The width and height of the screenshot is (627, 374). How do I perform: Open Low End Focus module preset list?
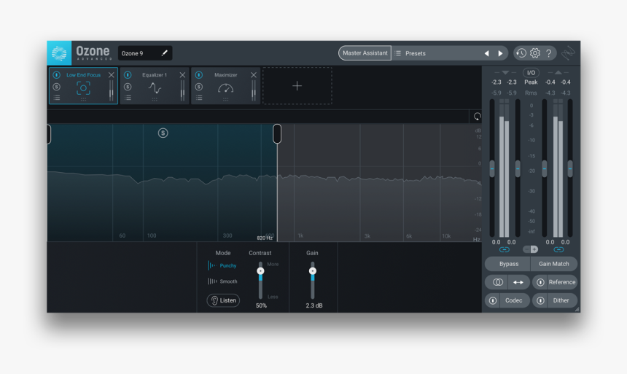[x=56, y=98]
